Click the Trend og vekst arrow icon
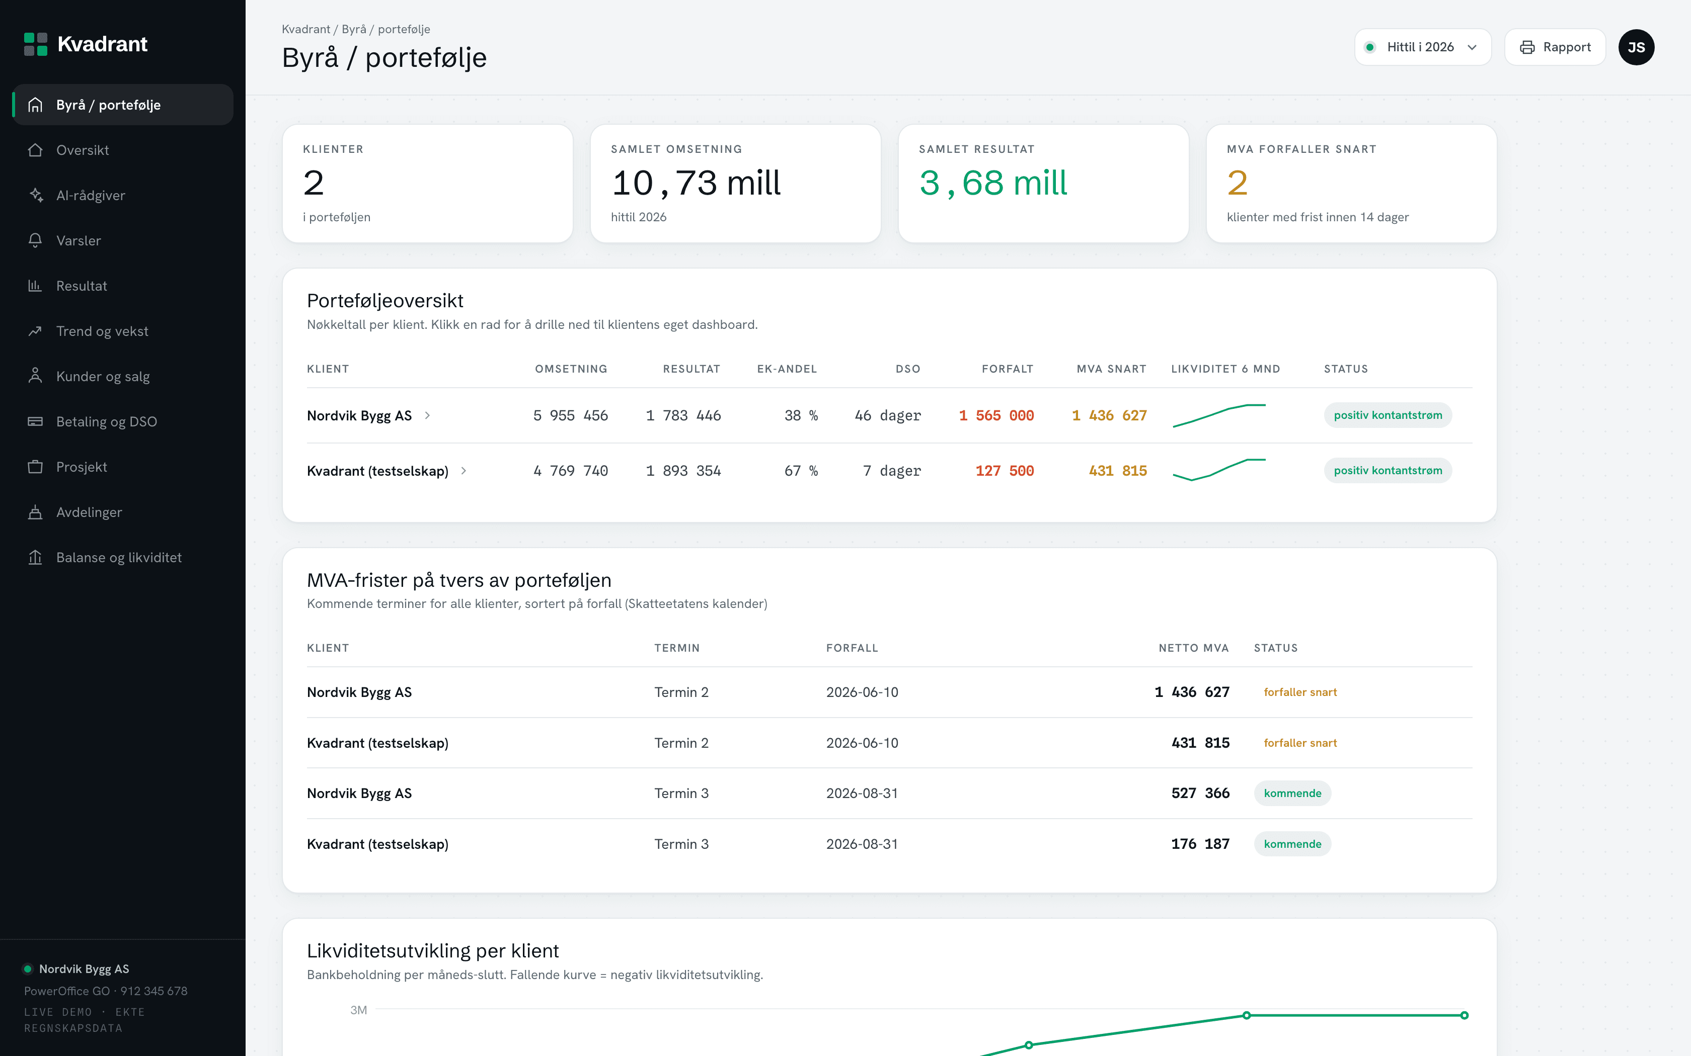This screenshot has width=1691, height=1056. (x=35, y=331)
